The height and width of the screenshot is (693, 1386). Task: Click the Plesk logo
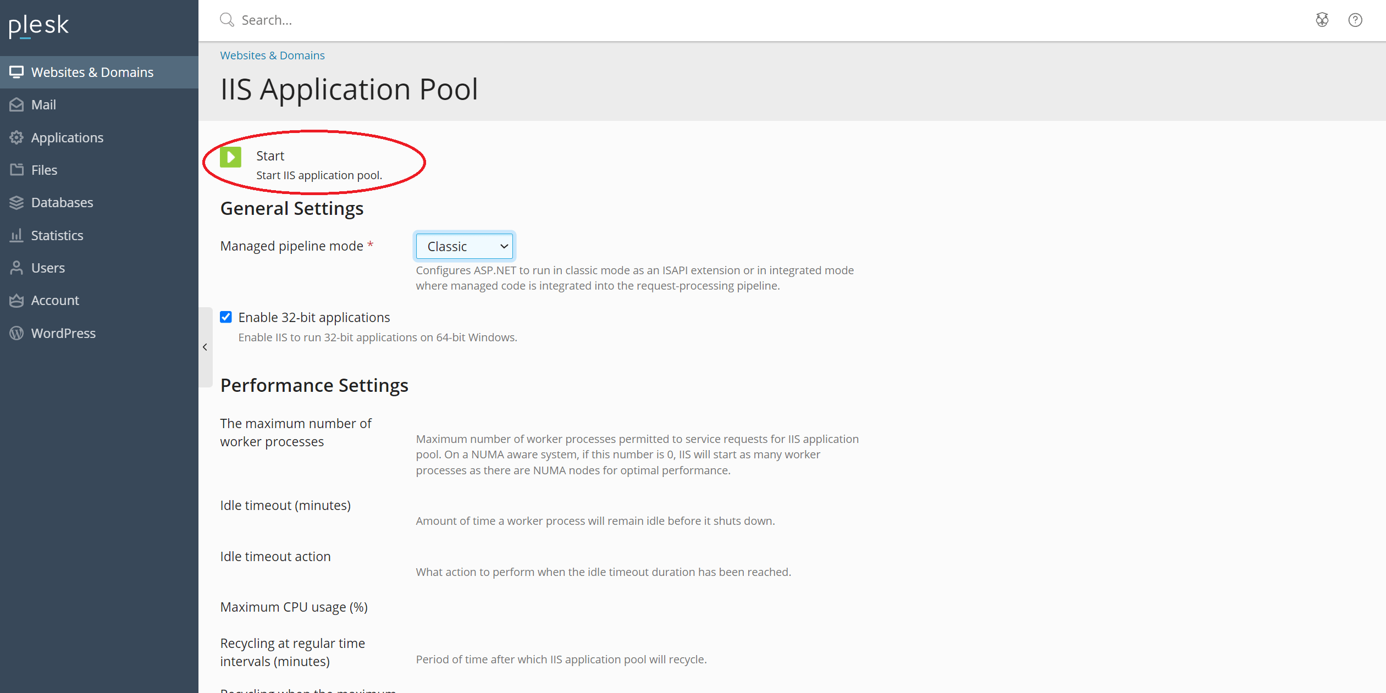coord(38,25)
